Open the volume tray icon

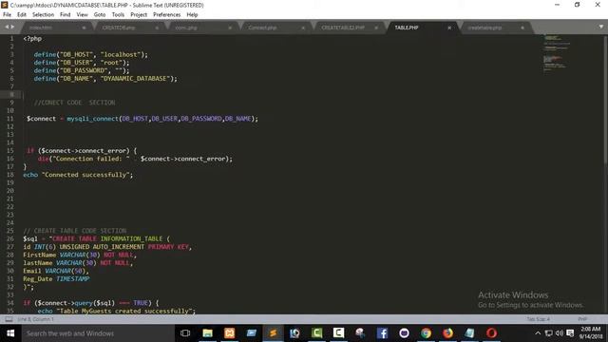click(560, 333)
